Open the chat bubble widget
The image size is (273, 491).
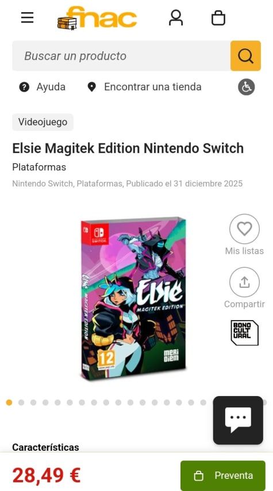(238, 420)
